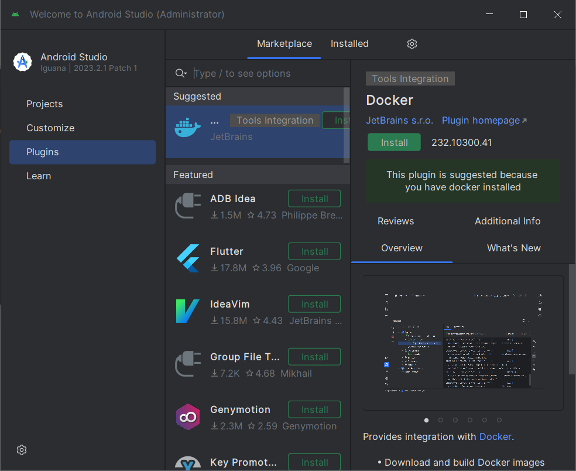
Task: Open the search options magnifier dropdown
Action: pos(181,73)
